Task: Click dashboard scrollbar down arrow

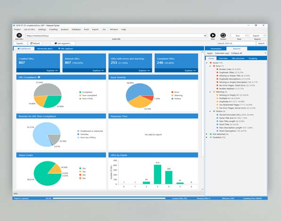Action: pyautogui.click(x=203, y=189)
